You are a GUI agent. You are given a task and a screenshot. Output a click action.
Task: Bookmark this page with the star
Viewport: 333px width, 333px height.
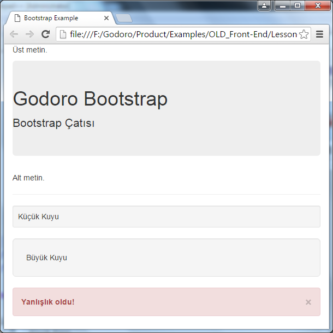(304, 34)
